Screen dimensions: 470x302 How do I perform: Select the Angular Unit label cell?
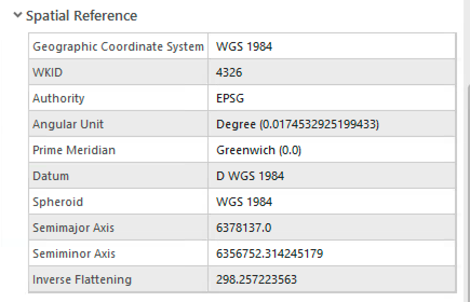tap(68, 124)
